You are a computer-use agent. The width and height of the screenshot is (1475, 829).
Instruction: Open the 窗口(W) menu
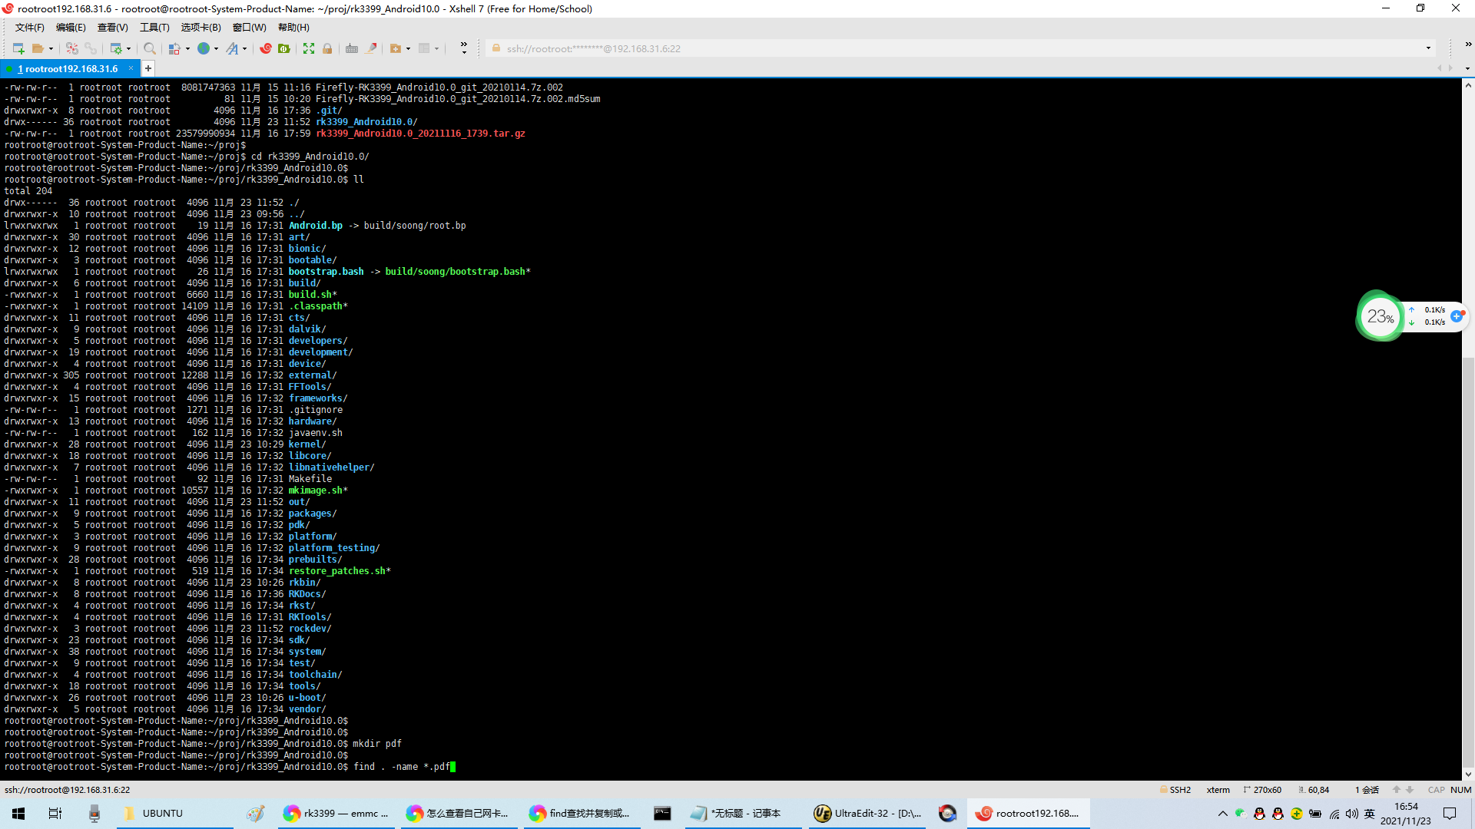250,28
